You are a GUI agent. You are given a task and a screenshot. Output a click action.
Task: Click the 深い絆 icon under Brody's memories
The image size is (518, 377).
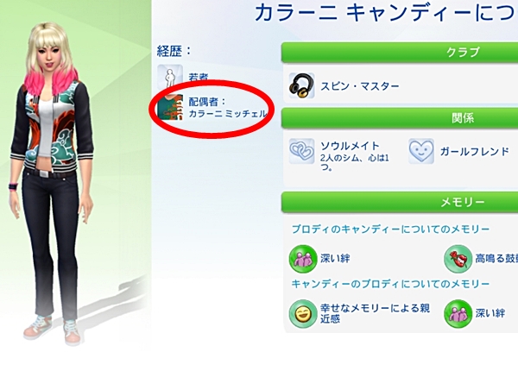coord(303,259)
